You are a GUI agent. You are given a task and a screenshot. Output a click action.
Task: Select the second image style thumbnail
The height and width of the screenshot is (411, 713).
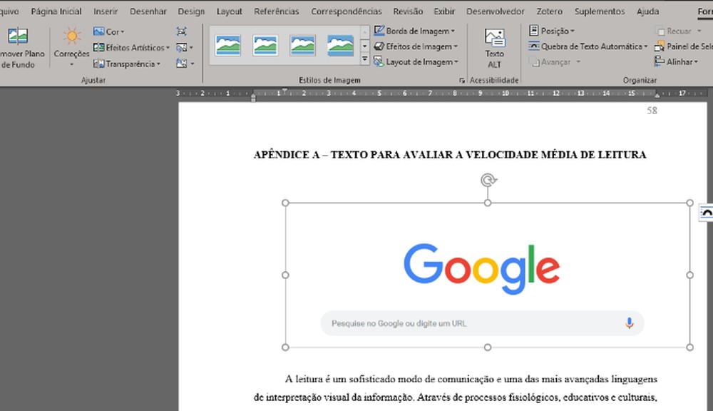pos(265,44)
